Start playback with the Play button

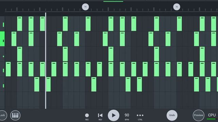tap(113, 115)
